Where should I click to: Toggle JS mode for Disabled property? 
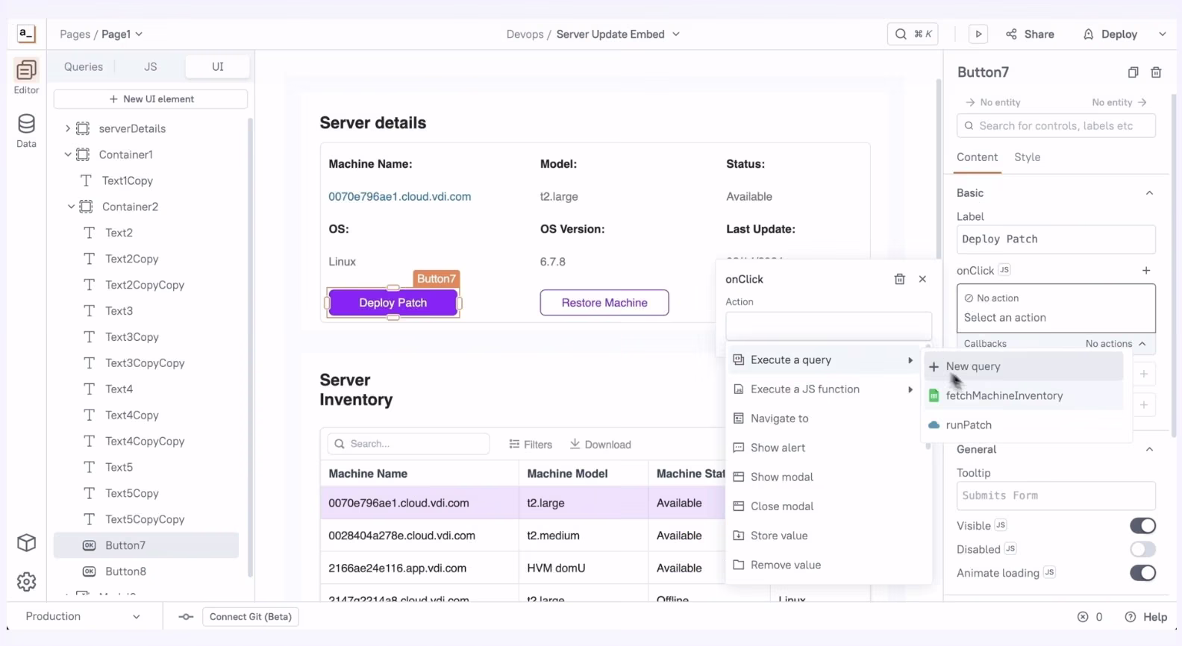[1010, 548]
